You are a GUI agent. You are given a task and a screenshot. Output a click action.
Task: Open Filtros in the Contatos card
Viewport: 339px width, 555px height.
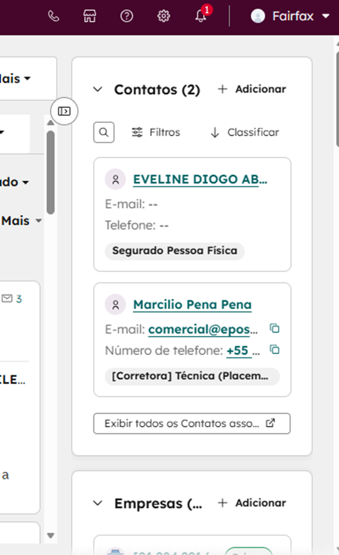coord(155,132)
